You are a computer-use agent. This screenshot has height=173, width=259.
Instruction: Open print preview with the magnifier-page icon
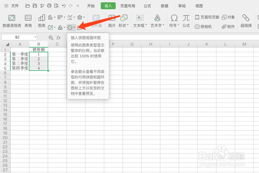tap(56, 6)
